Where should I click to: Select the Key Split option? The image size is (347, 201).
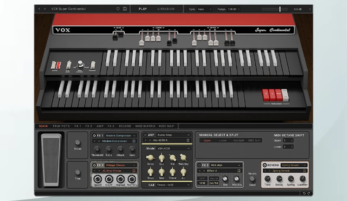239,140
